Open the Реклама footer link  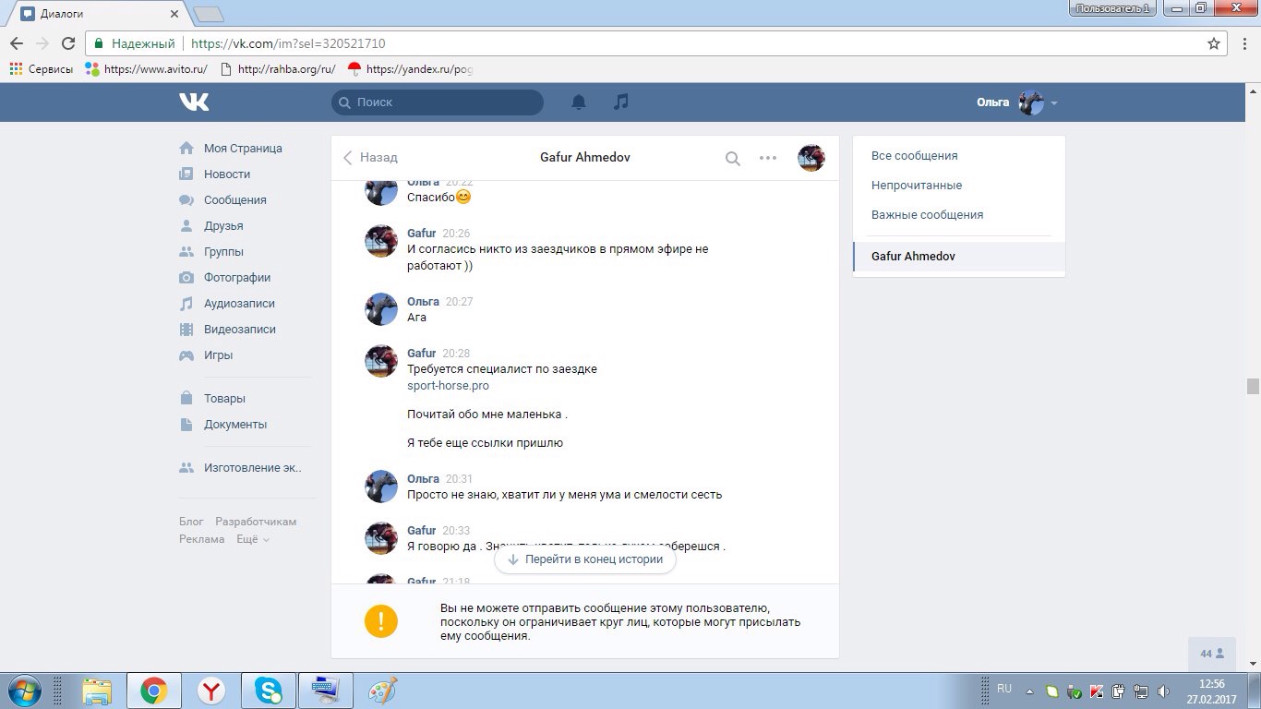[x=202, y=539]
